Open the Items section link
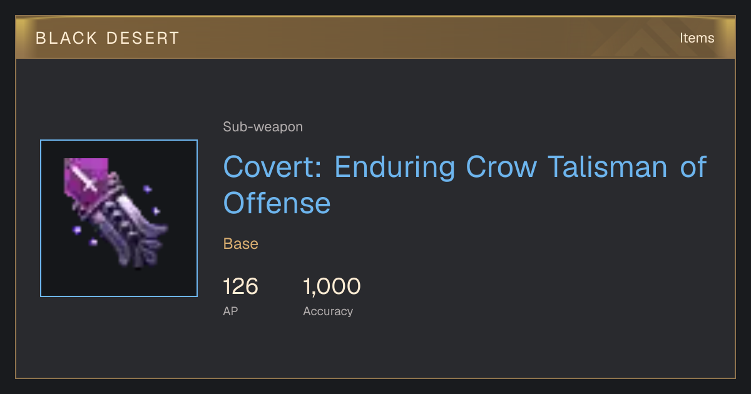The image size is (751, 394). (x=697, y=38)
